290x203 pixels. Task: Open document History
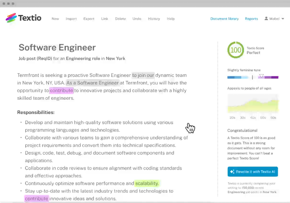click(x=154, y=19)
